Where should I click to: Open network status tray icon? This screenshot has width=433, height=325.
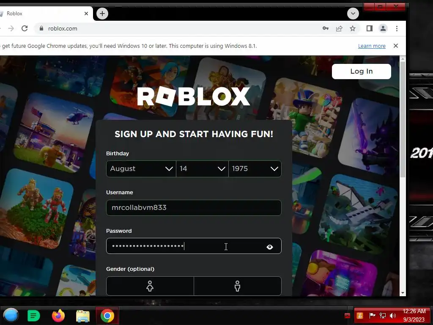[382, 316]
